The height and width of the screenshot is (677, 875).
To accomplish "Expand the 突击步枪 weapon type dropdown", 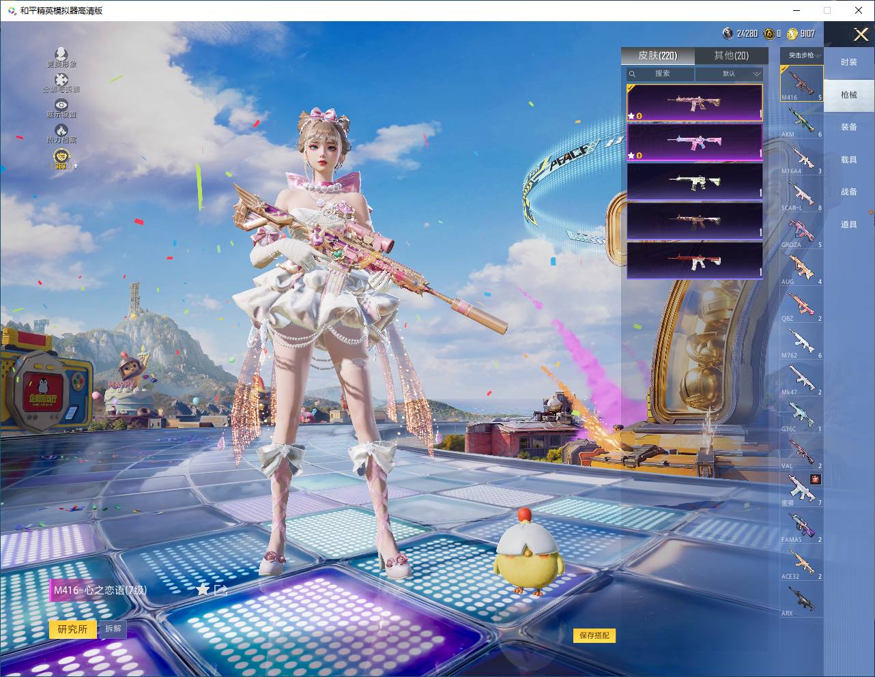I will 801,55.
